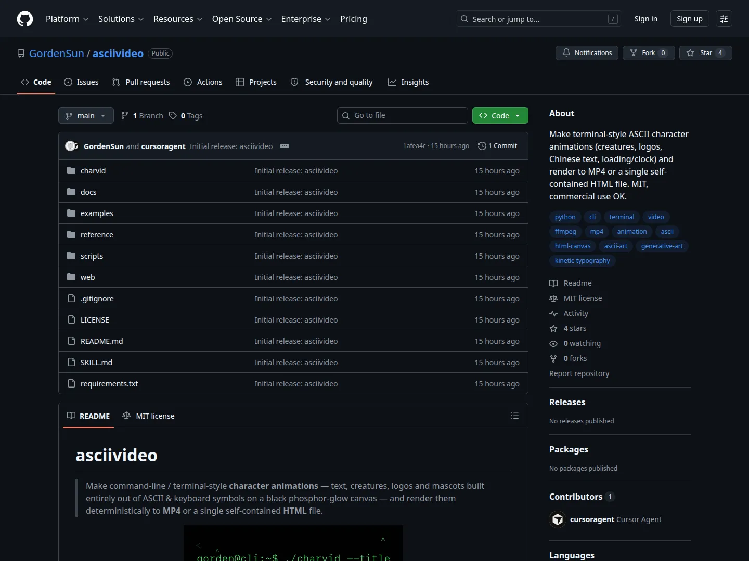Open the Contributors heading link
This screenshot has height=561, width=749.
point(582,497)
